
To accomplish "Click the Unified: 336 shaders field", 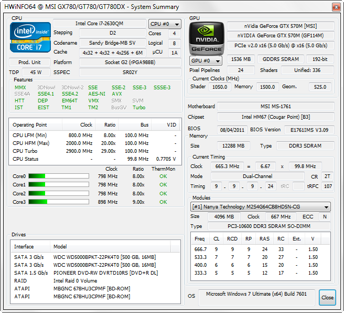I will (x=307, y=70).
